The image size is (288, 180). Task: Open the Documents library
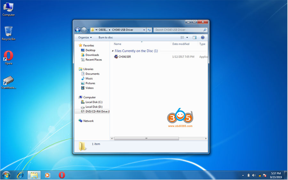click(90, 74)
